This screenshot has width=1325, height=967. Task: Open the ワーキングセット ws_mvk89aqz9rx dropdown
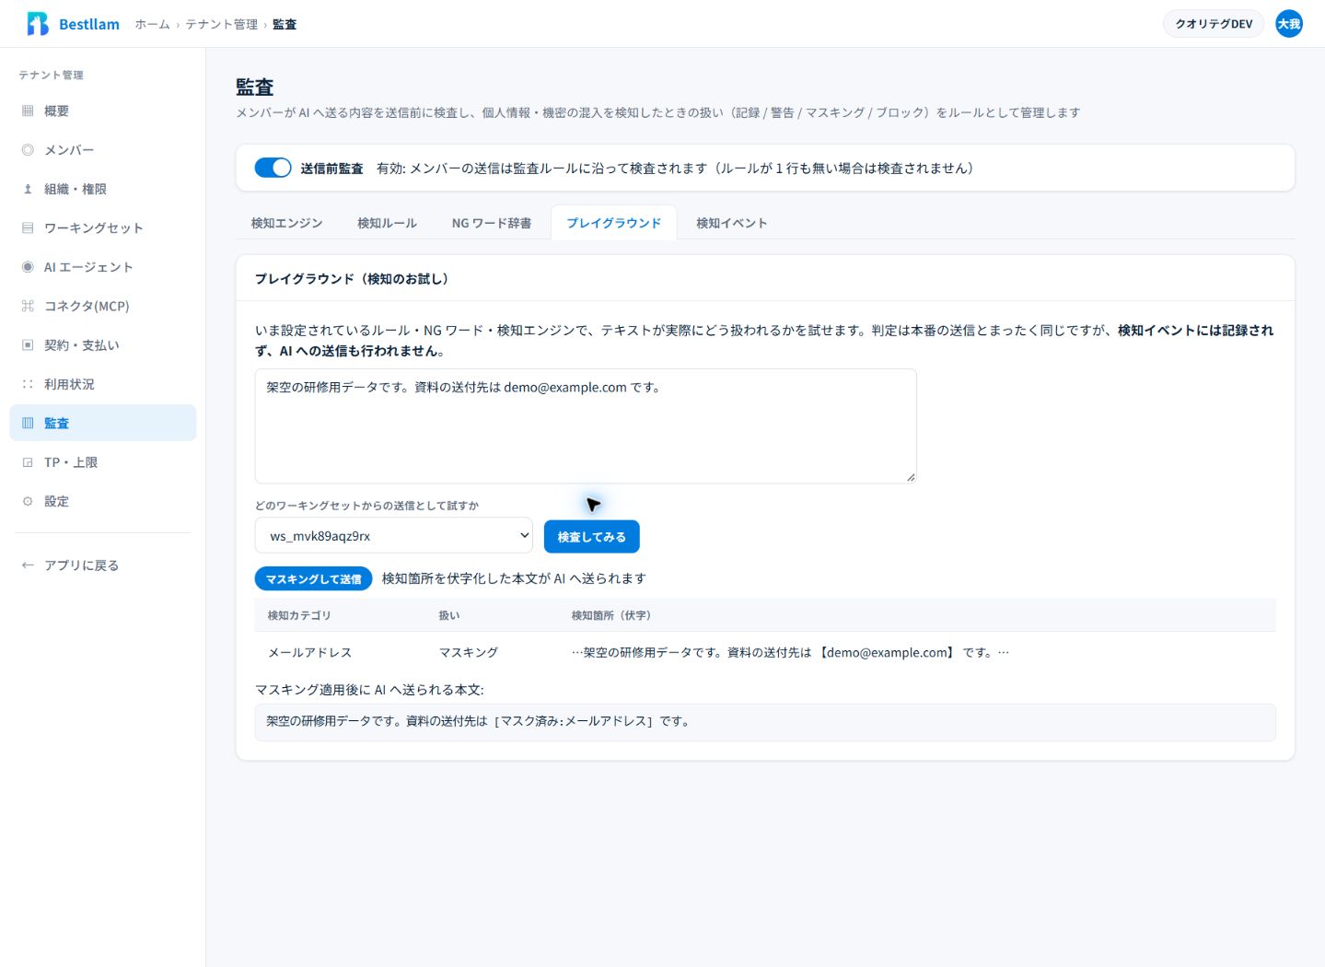click(394, 536)
